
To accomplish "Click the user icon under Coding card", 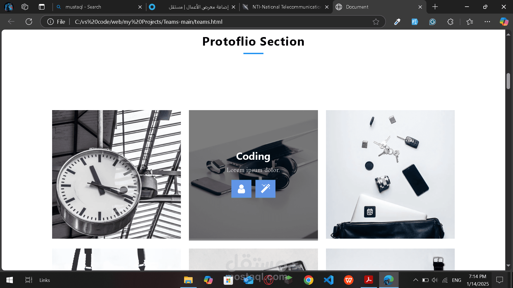I will [241, 189].
